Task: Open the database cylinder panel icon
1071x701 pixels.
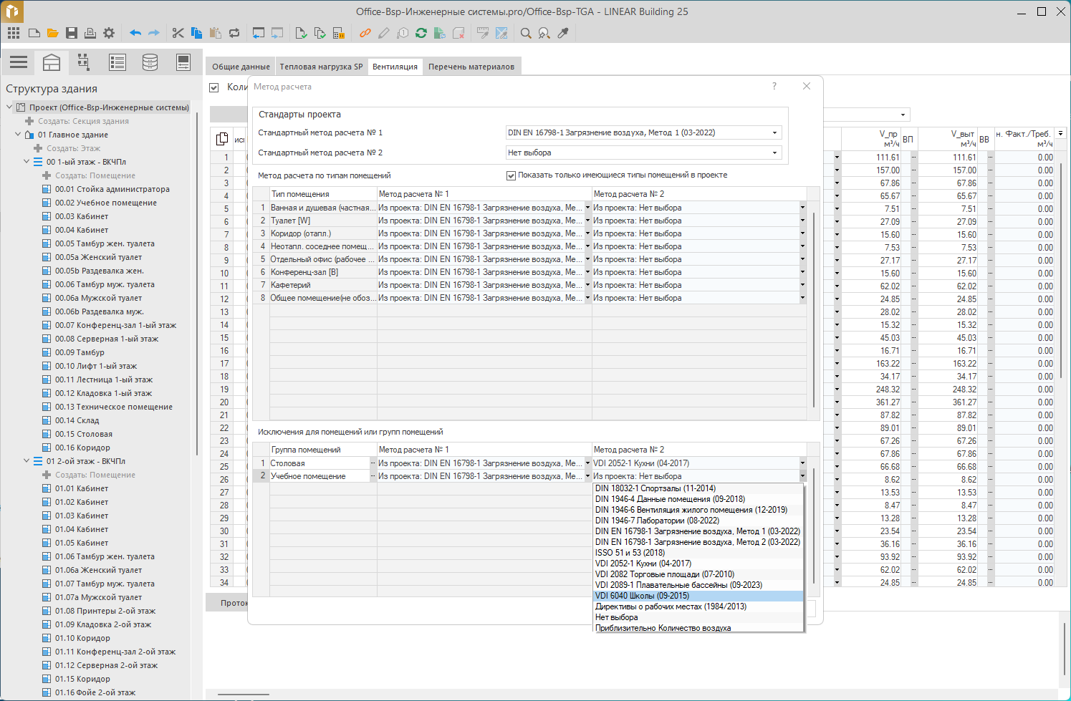Action: [x=150, y=62]
